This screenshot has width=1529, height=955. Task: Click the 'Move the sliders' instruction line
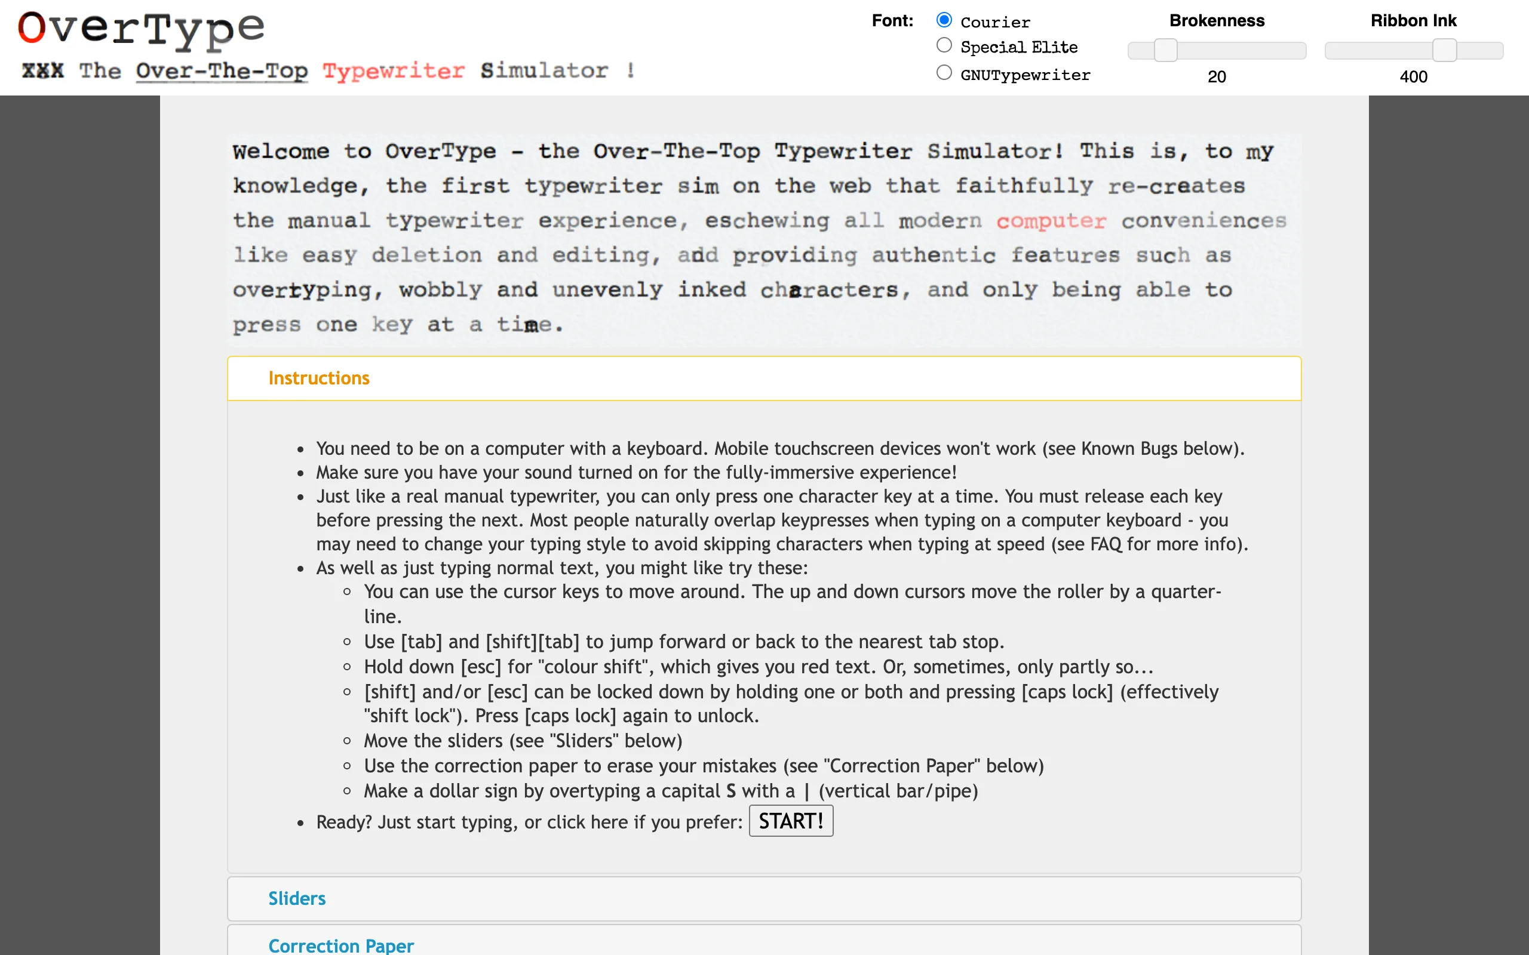point(523,741)
